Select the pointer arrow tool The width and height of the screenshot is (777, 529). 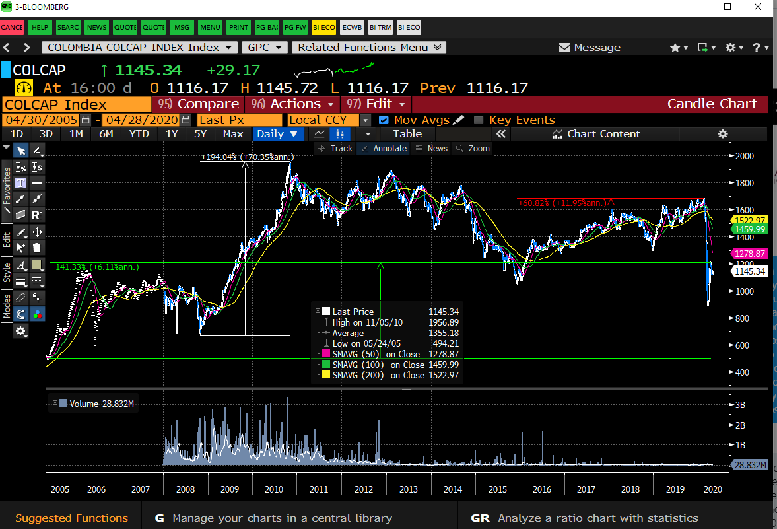click(21, 151)
